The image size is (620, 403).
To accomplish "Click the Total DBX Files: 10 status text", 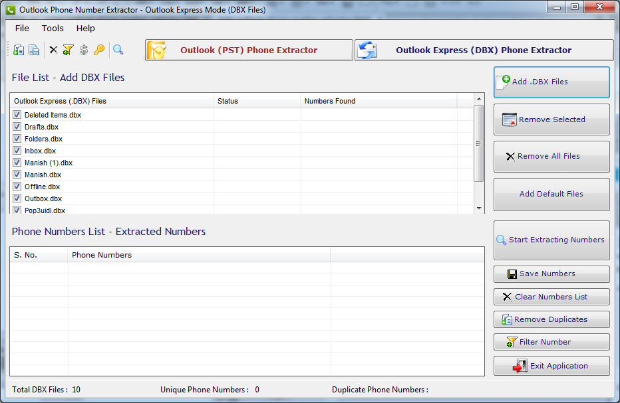I will (47, 390).
